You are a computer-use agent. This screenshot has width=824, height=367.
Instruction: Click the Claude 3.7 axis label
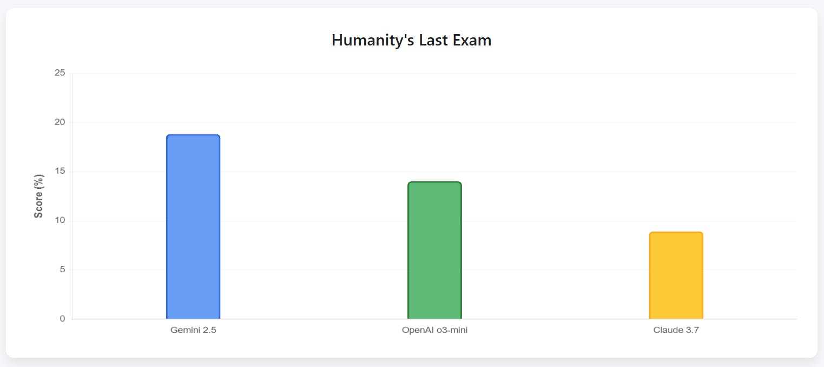[x=676, y=330]
